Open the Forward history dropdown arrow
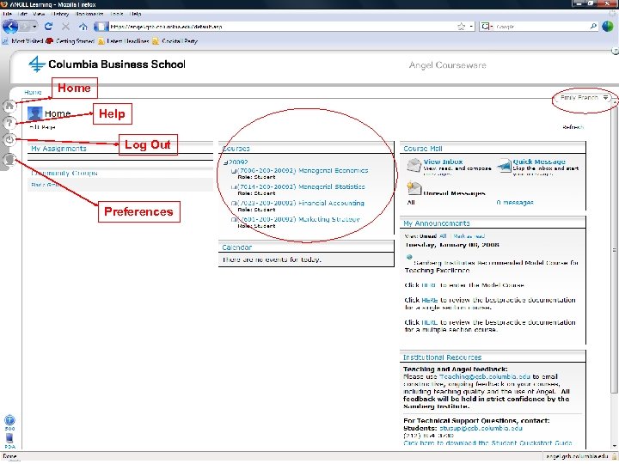619x464 pixels. pos(34,27)
